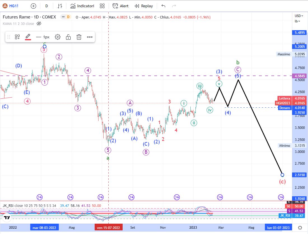This screenshot has width=308, height=234.
Task: Click the TradingView logo
Action: pyautogui.click(x=7, y=218)
